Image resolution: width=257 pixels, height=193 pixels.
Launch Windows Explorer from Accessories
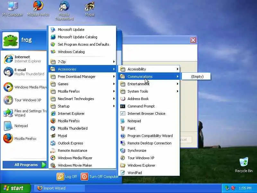click(x=149, y=165)
